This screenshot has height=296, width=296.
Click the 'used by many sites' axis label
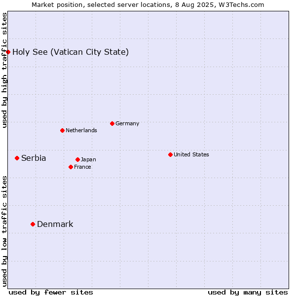248,293
